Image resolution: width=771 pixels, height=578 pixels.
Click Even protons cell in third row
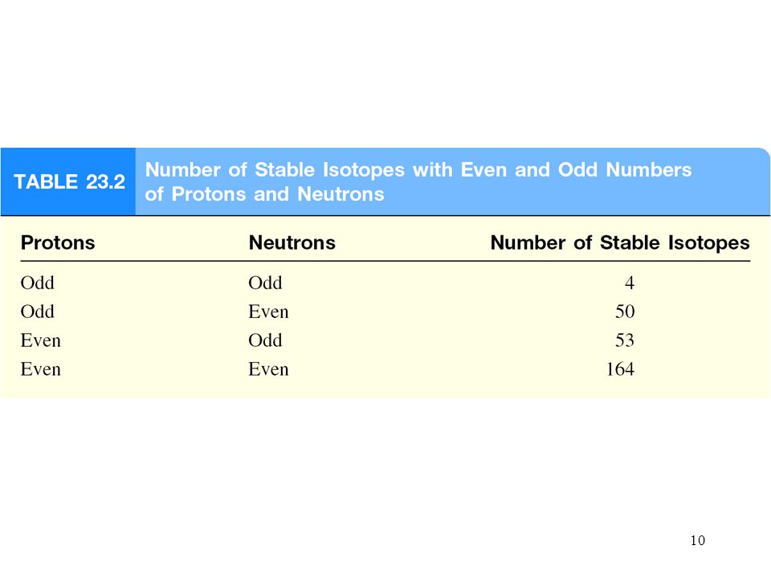click(x=41, y=340)
